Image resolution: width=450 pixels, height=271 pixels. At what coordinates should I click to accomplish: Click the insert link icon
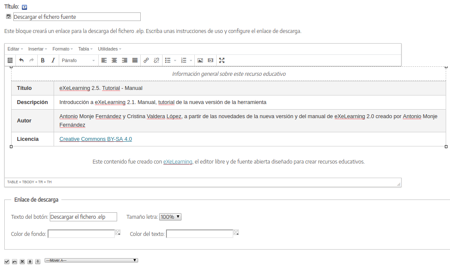pos(146,60)
